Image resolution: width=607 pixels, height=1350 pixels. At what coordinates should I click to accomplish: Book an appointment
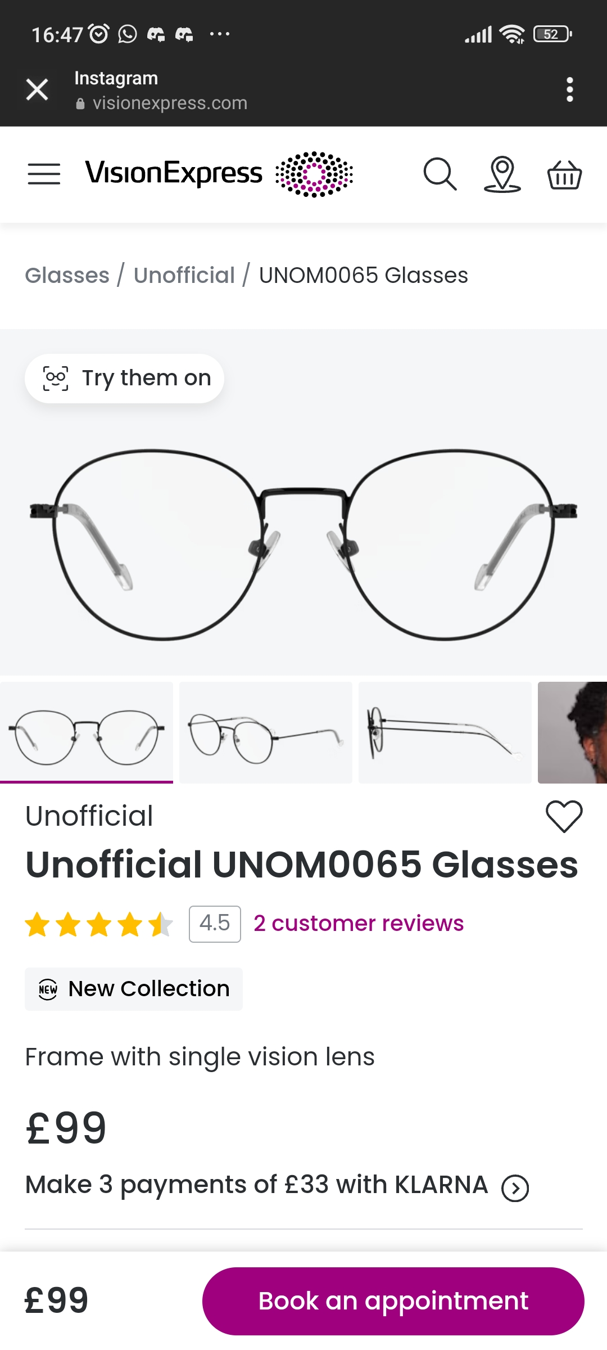coord(393,1301)
